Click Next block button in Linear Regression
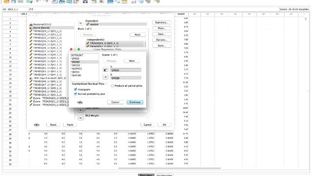 click(x=137, y=35)
